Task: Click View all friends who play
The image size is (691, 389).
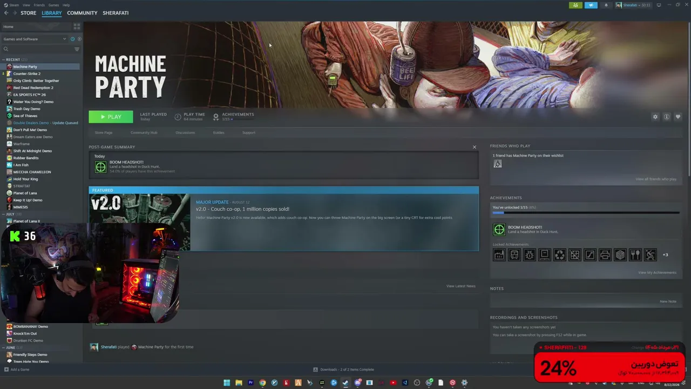Action: (x=656, y=179)
